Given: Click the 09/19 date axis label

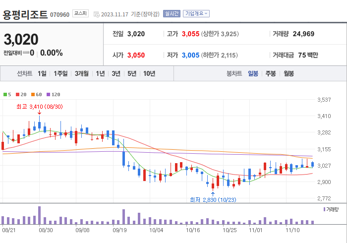Looking at the screenshot, I should point(119,230).
